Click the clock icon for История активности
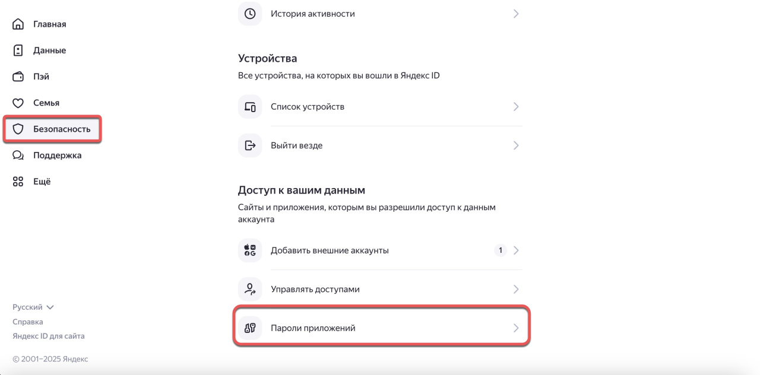Image resolution: width=760 pixels, height=375 pixels. tap(250, 13)
